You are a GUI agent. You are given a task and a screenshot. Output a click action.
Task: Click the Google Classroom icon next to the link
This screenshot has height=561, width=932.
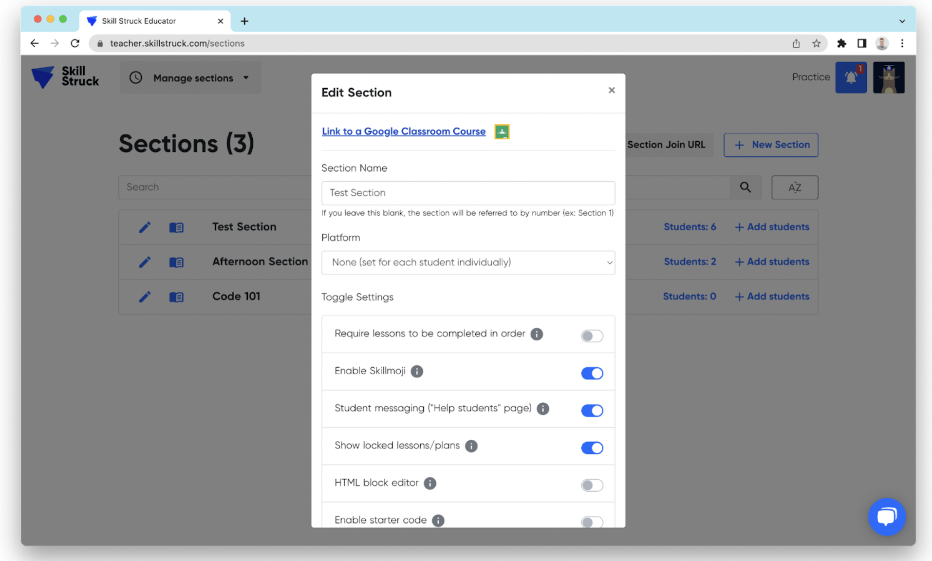click(502, 131)
